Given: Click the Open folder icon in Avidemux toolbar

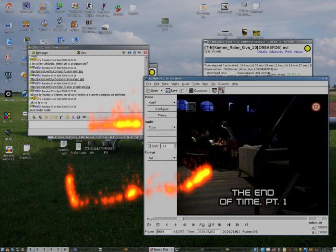Looking at the screenshot, I should point(148,90).
